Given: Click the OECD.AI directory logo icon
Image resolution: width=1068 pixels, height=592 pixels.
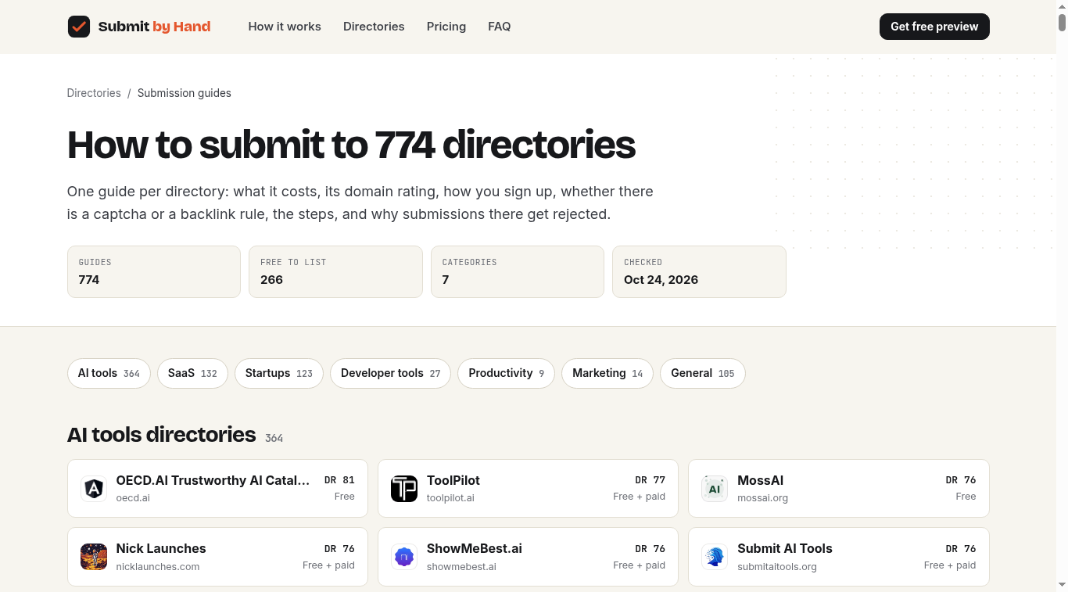Looking at the screenshot, I should 94,489.
